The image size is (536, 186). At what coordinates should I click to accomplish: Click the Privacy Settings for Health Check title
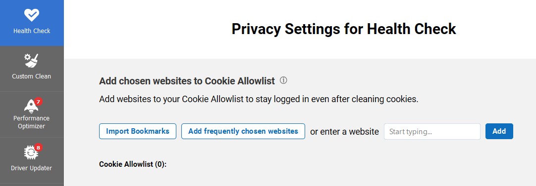point(344,29)
